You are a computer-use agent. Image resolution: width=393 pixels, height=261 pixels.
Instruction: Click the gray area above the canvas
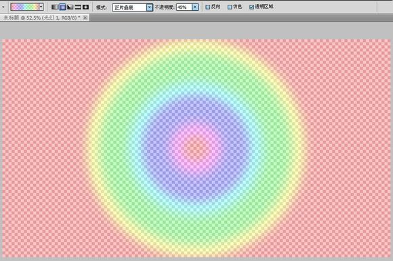click(196, 30)
